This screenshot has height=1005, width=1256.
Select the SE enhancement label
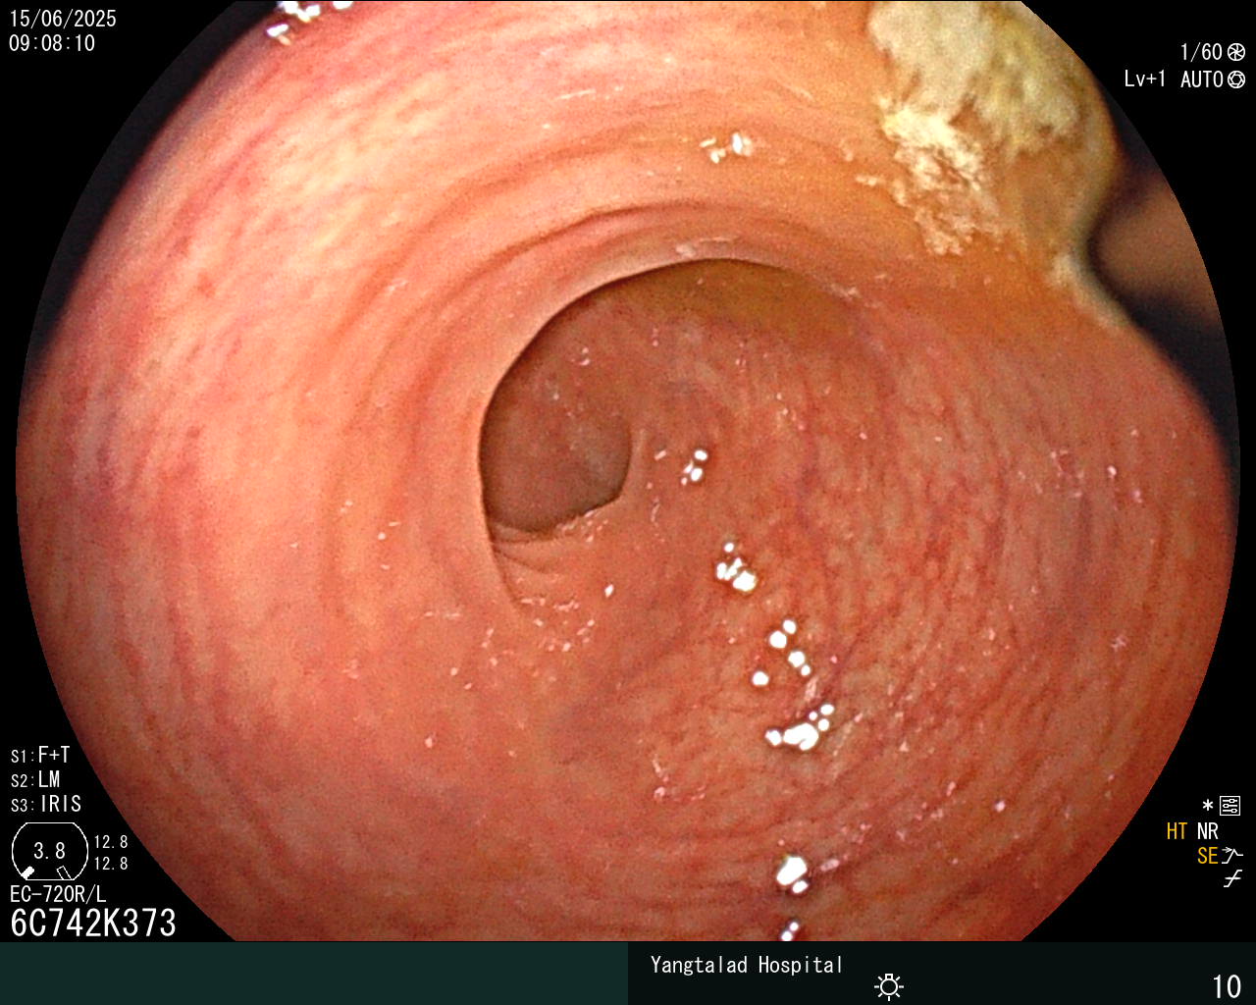coord(1208,856)
